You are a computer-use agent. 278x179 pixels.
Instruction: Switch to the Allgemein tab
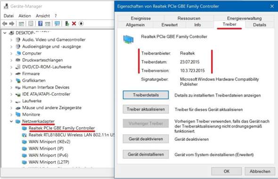click(135, 25)
